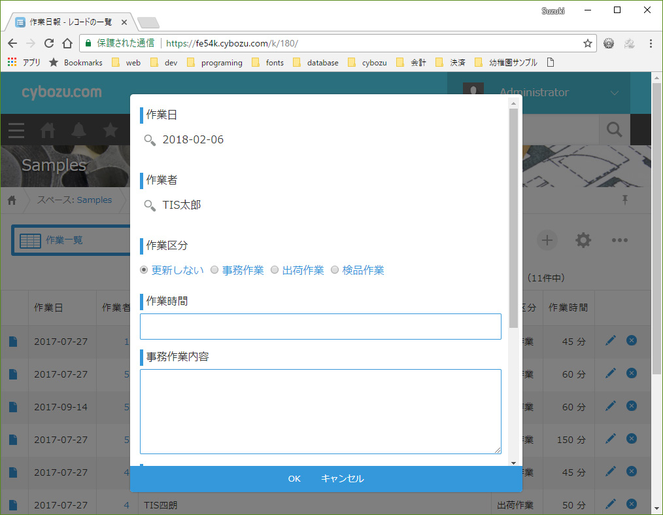Click the OK button in dialog
Image resolution: width=663 pixels, height=515 pixels.
point(294,478)
